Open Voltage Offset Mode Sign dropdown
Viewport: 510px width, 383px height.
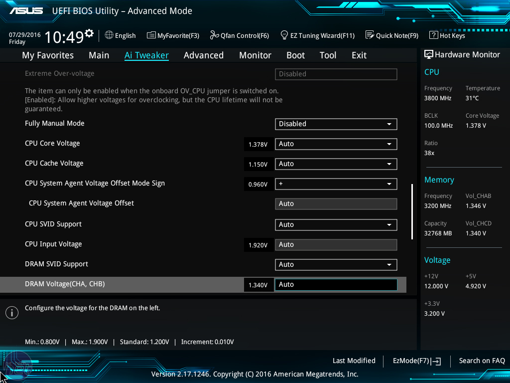pos(336,184)
